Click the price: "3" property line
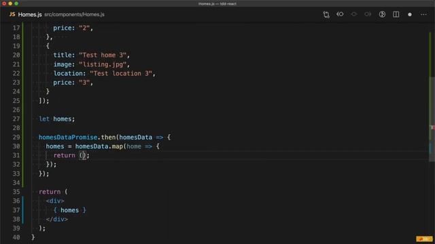435x244 pixels. (73, 83)
